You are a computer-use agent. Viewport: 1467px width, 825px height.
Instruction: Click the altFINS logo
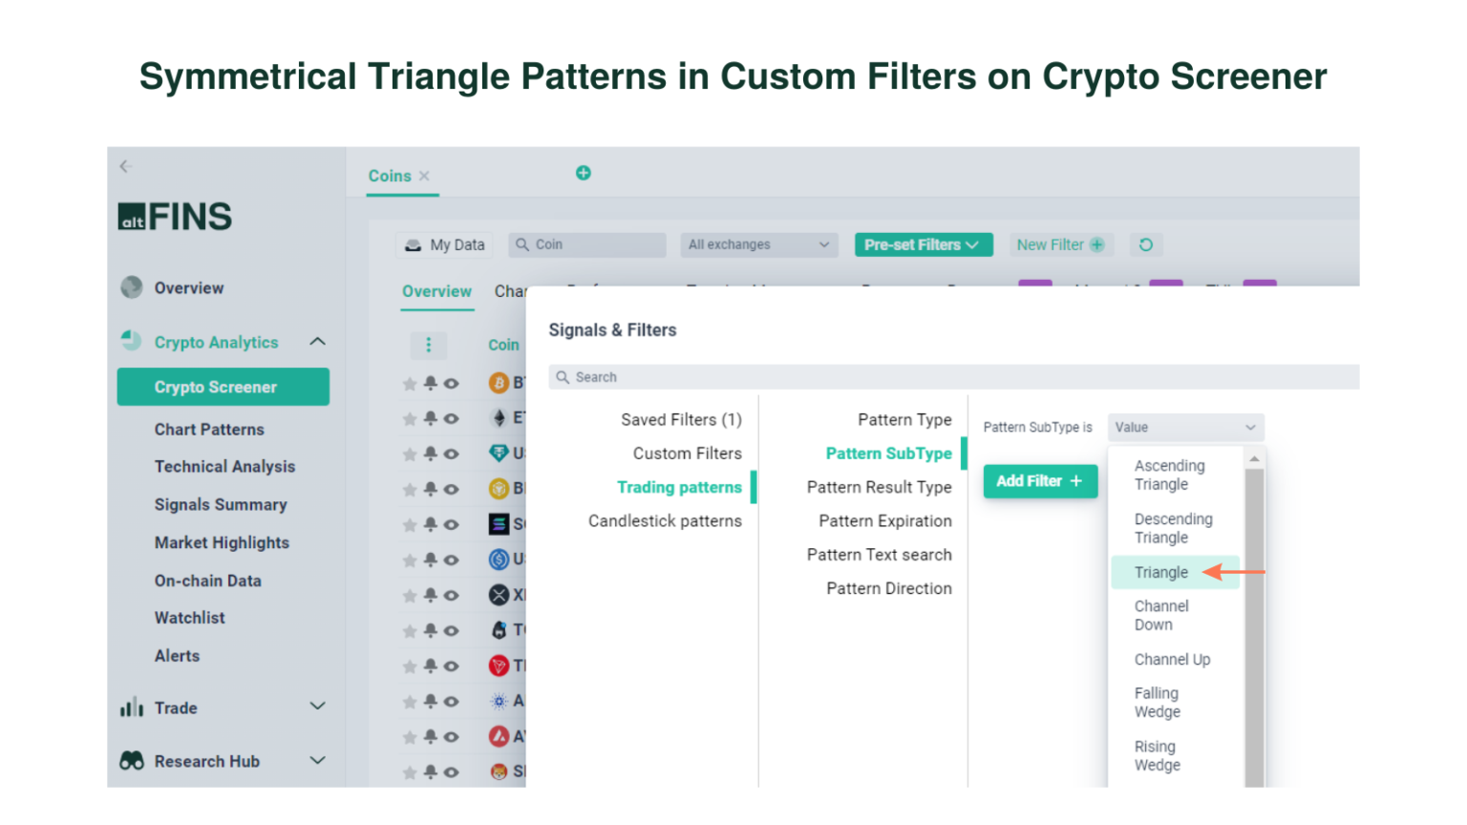point(175,217)
